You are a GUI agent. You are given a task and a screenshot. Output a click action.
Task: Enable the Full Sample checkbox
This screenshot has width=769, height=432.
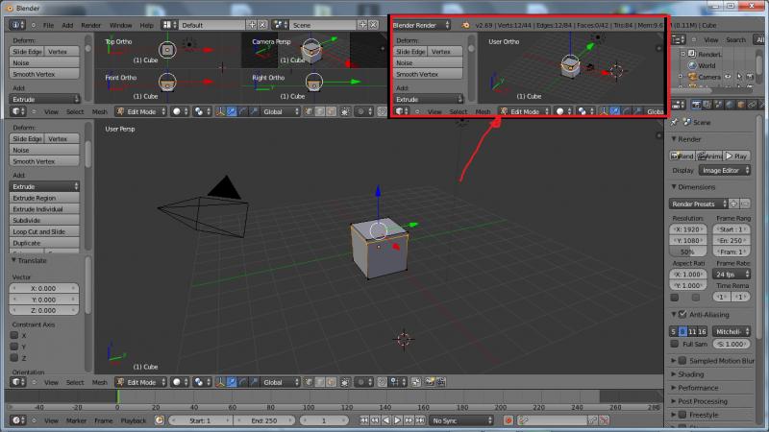pos(675,344)
